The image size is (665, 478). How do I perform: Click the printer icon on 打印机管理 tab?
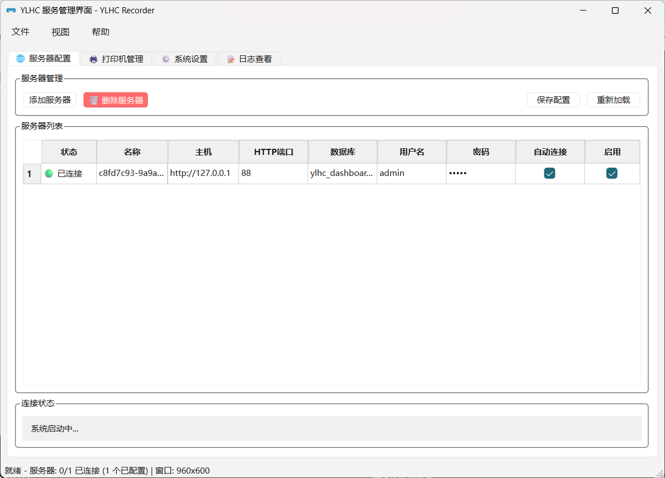pos(93,59)
